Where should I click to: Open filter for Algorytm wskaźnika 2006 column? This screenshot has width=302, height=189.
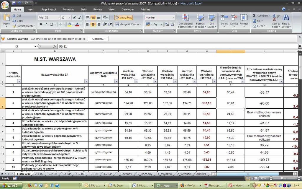point(116,82)
